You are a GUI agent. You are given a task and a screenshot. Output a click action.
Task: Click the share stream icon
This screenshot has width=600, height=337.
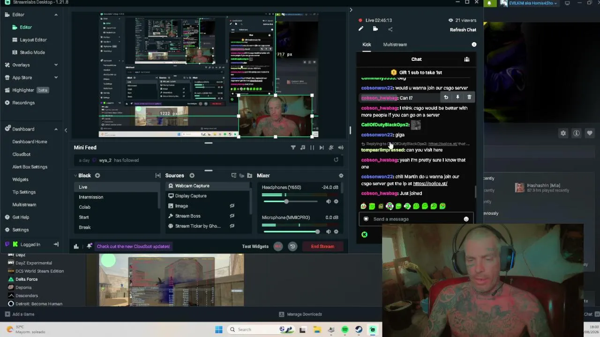[390, 29]
